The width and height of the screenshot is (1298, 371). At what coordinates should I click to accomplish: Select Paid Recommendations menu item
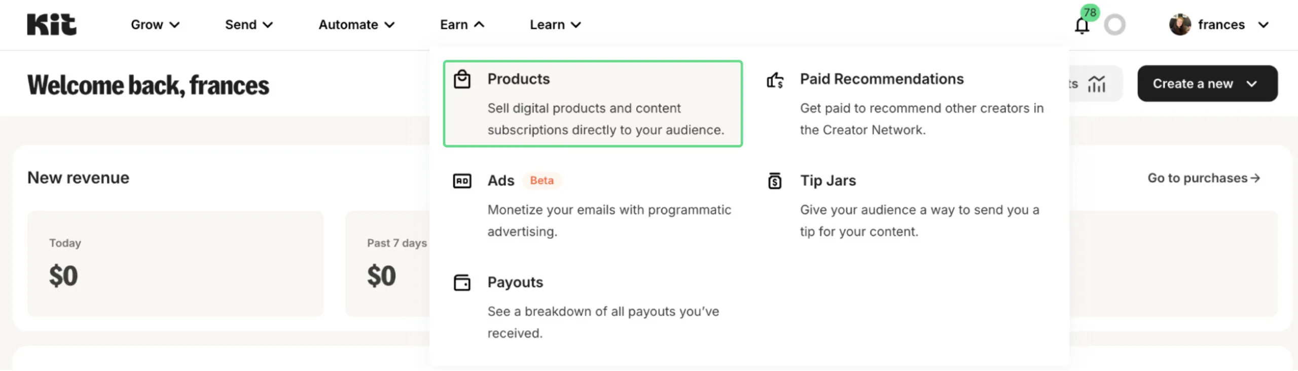click(881, 79)
